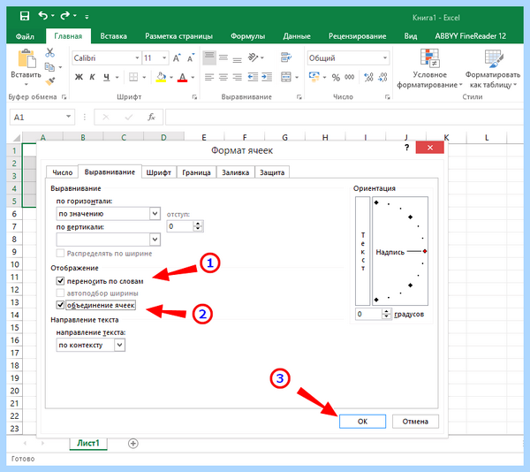Click the Align Text Left icon
This screenshot has height=472, width=530.
[x=209, y=78]
